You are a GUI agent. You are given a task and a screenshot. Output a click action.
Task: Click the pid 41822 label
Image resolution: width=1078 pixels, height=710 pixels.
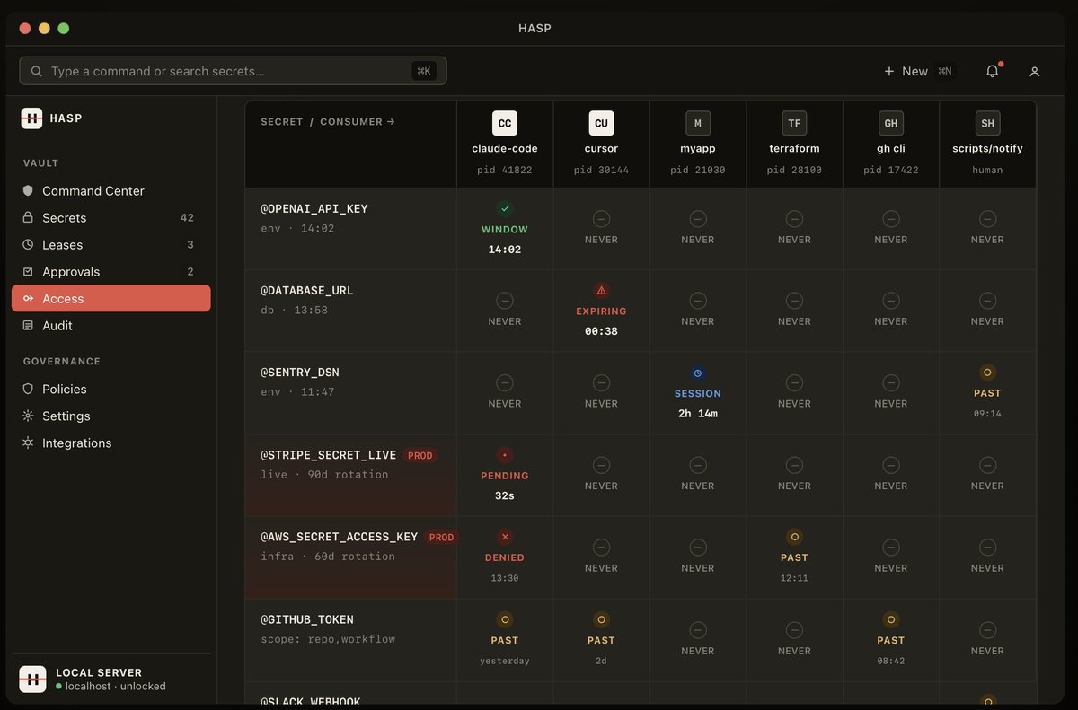(x=505, y=170)
